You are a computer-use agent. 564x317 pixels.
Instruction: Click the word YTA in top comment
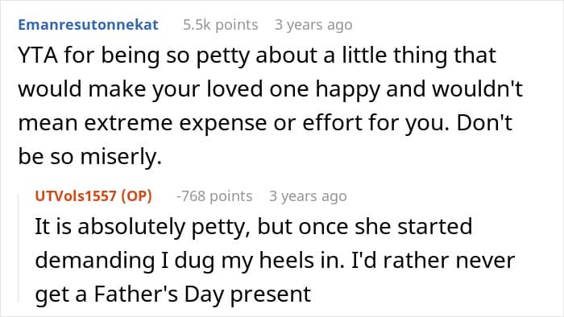[x=38, y=56]
